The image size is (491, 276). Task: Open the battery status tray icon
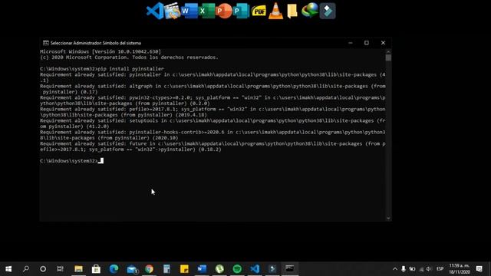click(412, 269)
